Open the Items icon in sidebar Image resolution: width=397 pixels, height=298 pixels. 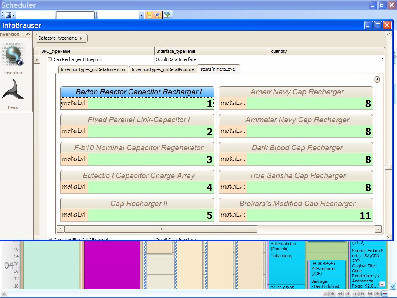point(13,90)
